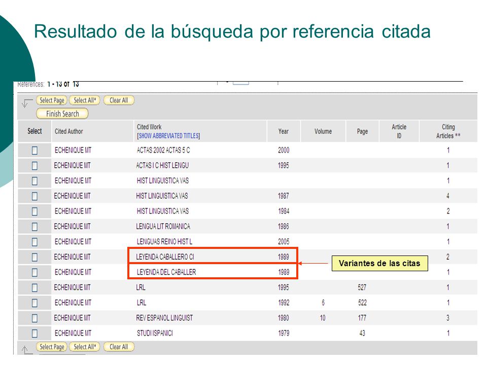This screenshot has width=487, height=365.
Task: Click the cited work ACTAS 2002 ACTAS 5 C
Action: (163, 150)
